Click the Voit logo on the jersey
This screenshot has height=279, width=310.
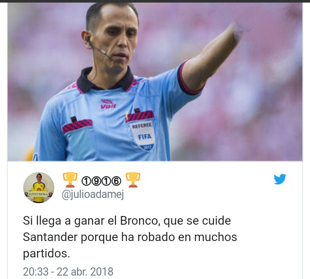tap(108, 104)
